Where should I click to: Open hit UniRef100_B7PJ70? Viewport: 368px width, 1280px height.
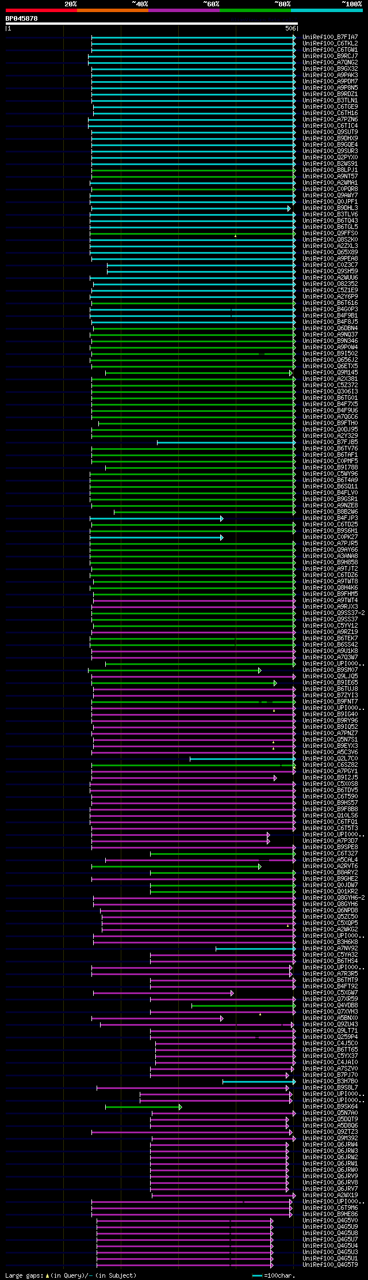pos(330,1075)
